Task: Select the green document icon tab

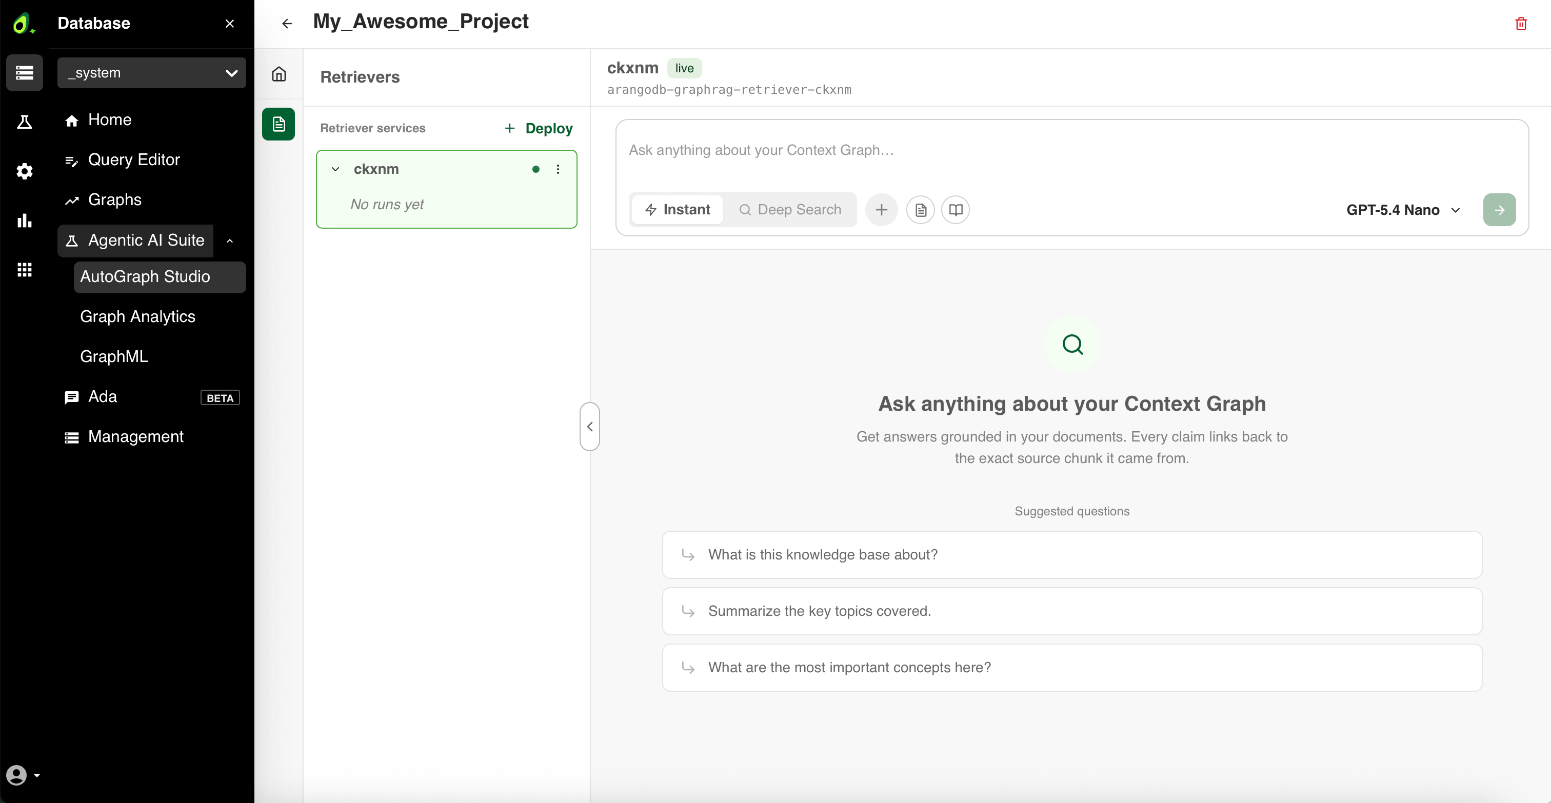Action: click(279, 124)
